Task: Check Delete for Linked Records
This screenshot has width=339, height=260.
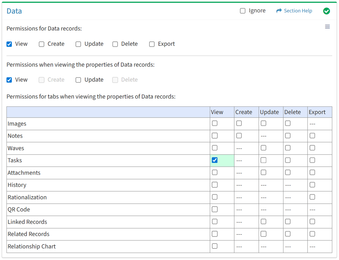Action: click(288, 221)
